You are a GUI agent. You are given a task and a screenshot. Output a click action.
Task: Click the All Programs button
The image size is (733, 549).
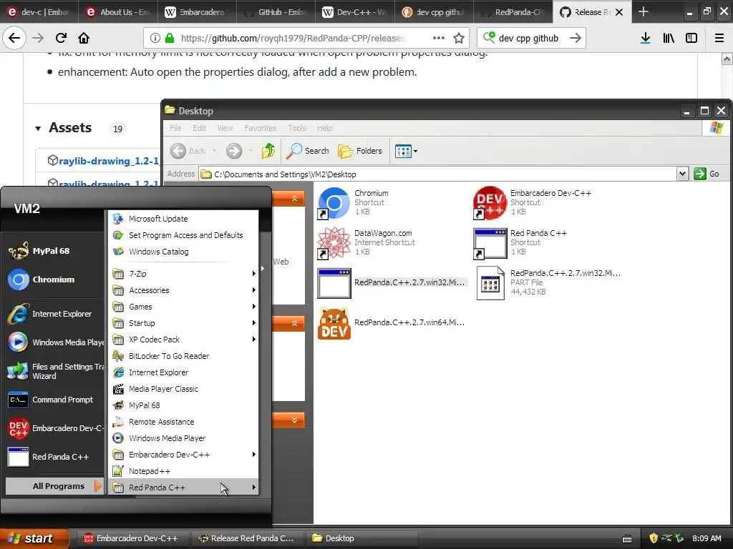pos(54,486)
